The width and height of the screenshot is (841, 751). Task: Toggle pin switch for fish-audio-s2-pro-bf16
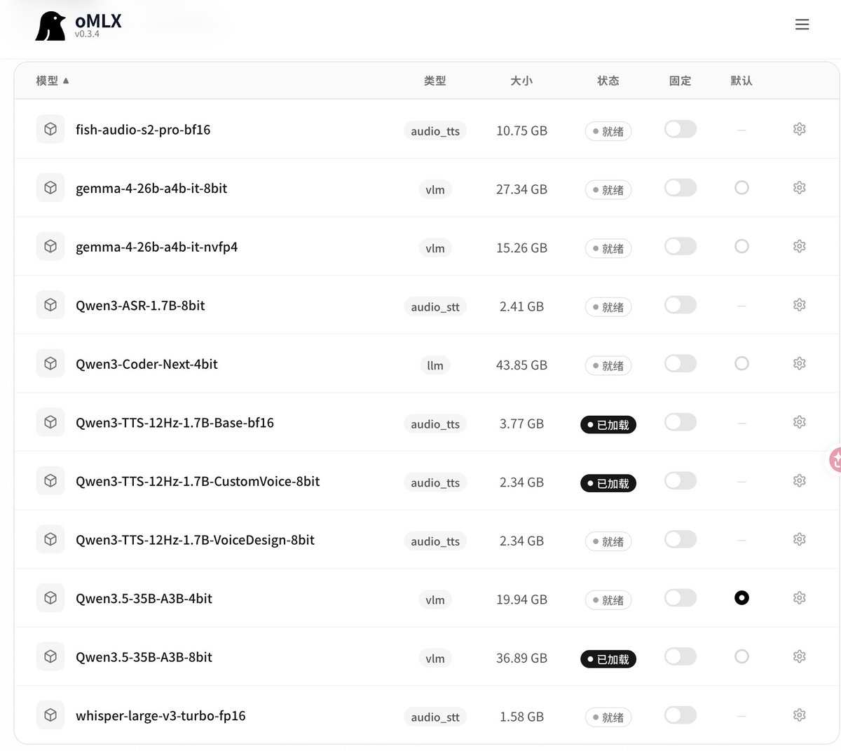[x=681, y=129]
